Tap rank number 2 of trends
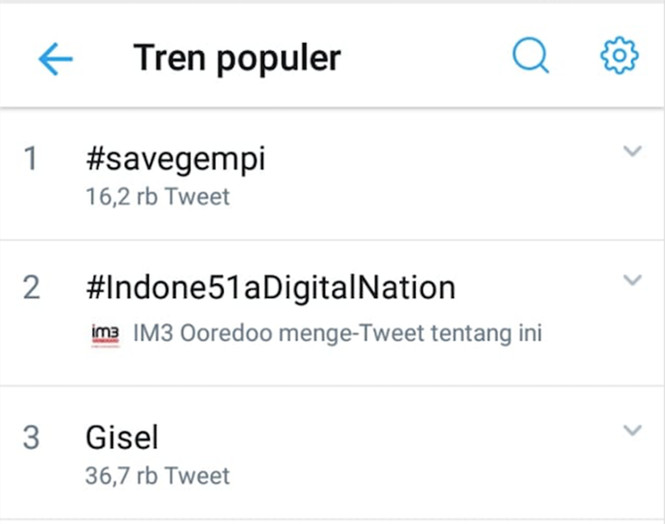Image resolution: width=665 pixels, height=524 pixels. coord(31,288)
